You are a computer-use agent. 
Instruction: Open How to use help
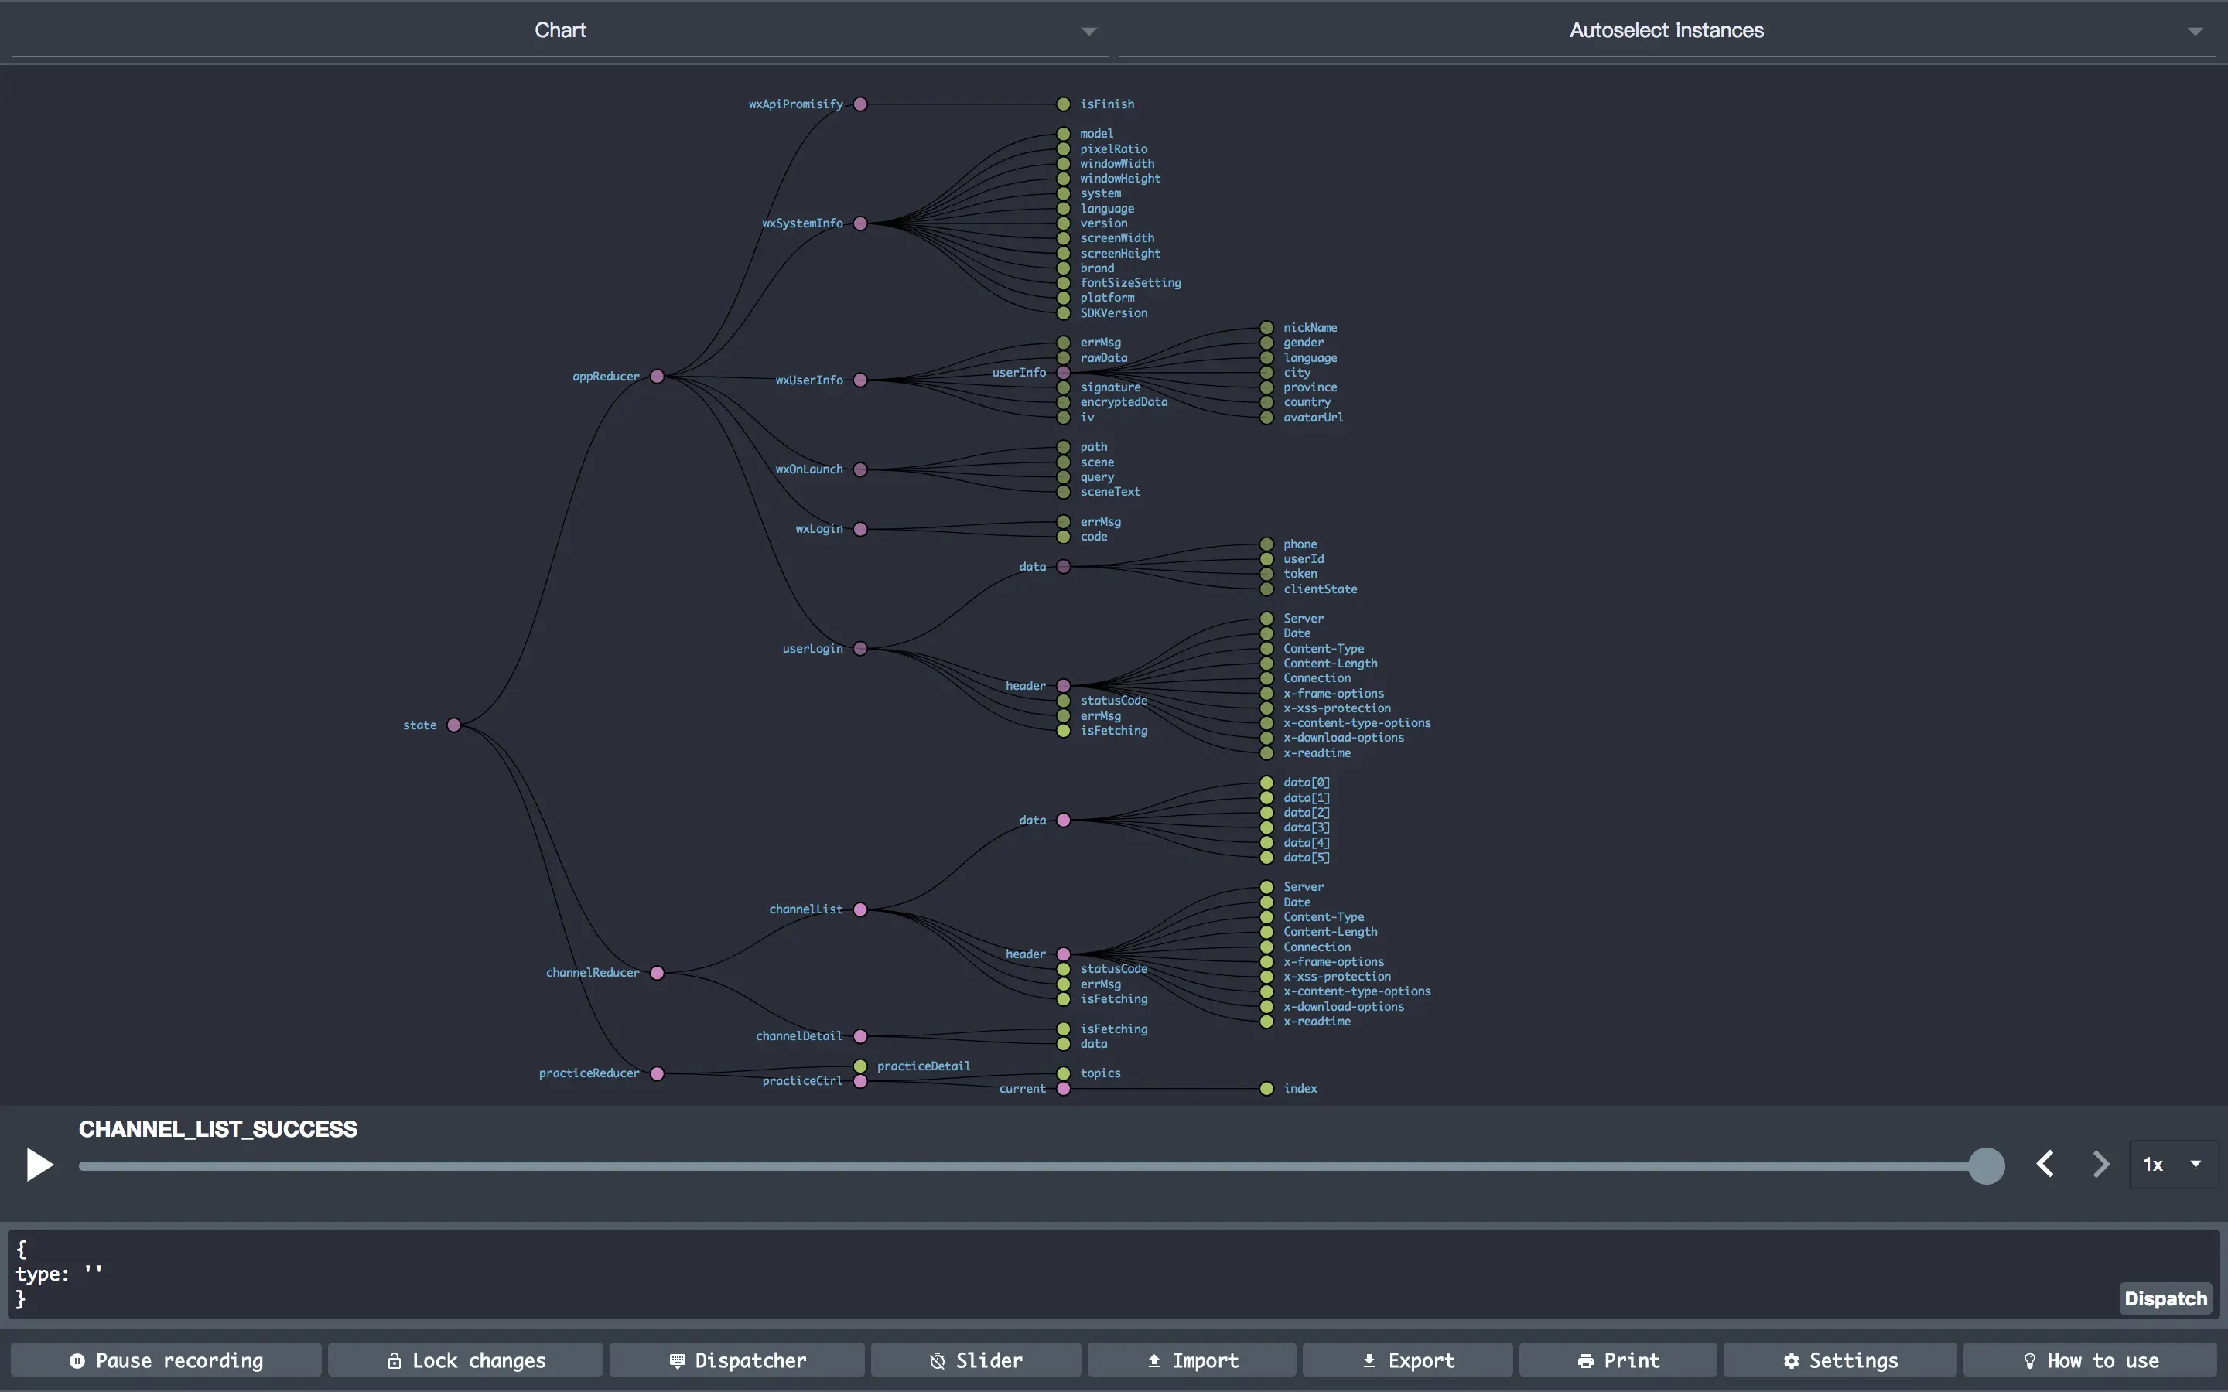(x=2089, y=1360)
